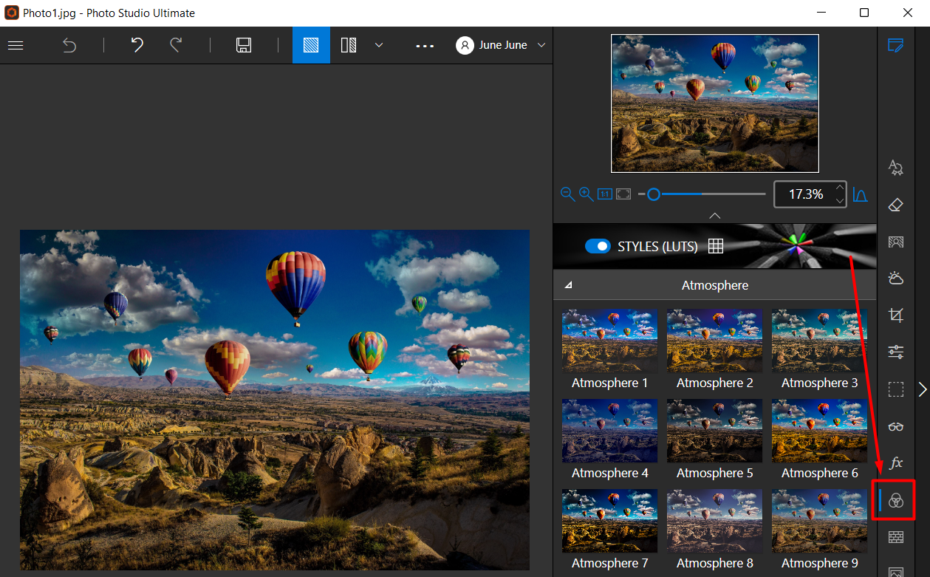Click the main balloon photo canvas
The height and width of the screenshot is (577, 930).
pos(275,400)
